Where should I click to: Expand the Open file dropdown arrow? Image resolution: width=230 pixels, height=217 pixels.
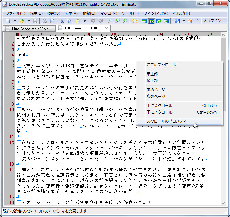[29, 21]
